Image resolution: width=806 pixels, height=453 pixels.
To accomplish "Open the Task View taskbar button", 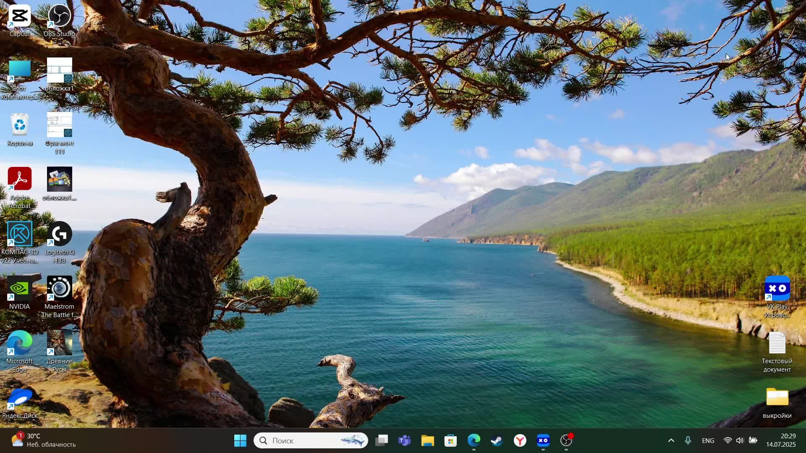I will [x=382, y=440].
